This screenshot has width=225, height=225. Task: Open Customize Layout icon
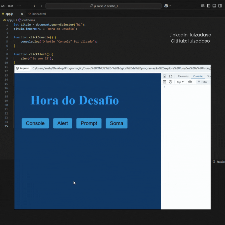point(202,6)
